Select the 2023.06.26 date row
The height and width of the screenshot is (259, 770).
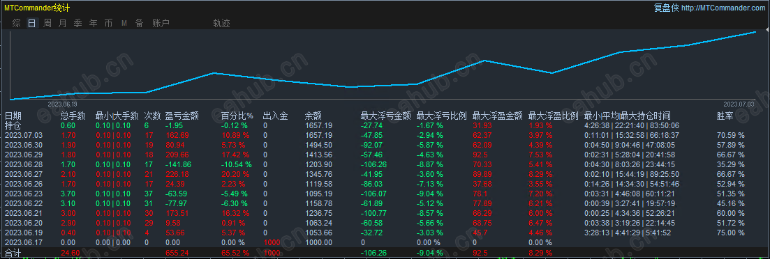click(24, 184)
